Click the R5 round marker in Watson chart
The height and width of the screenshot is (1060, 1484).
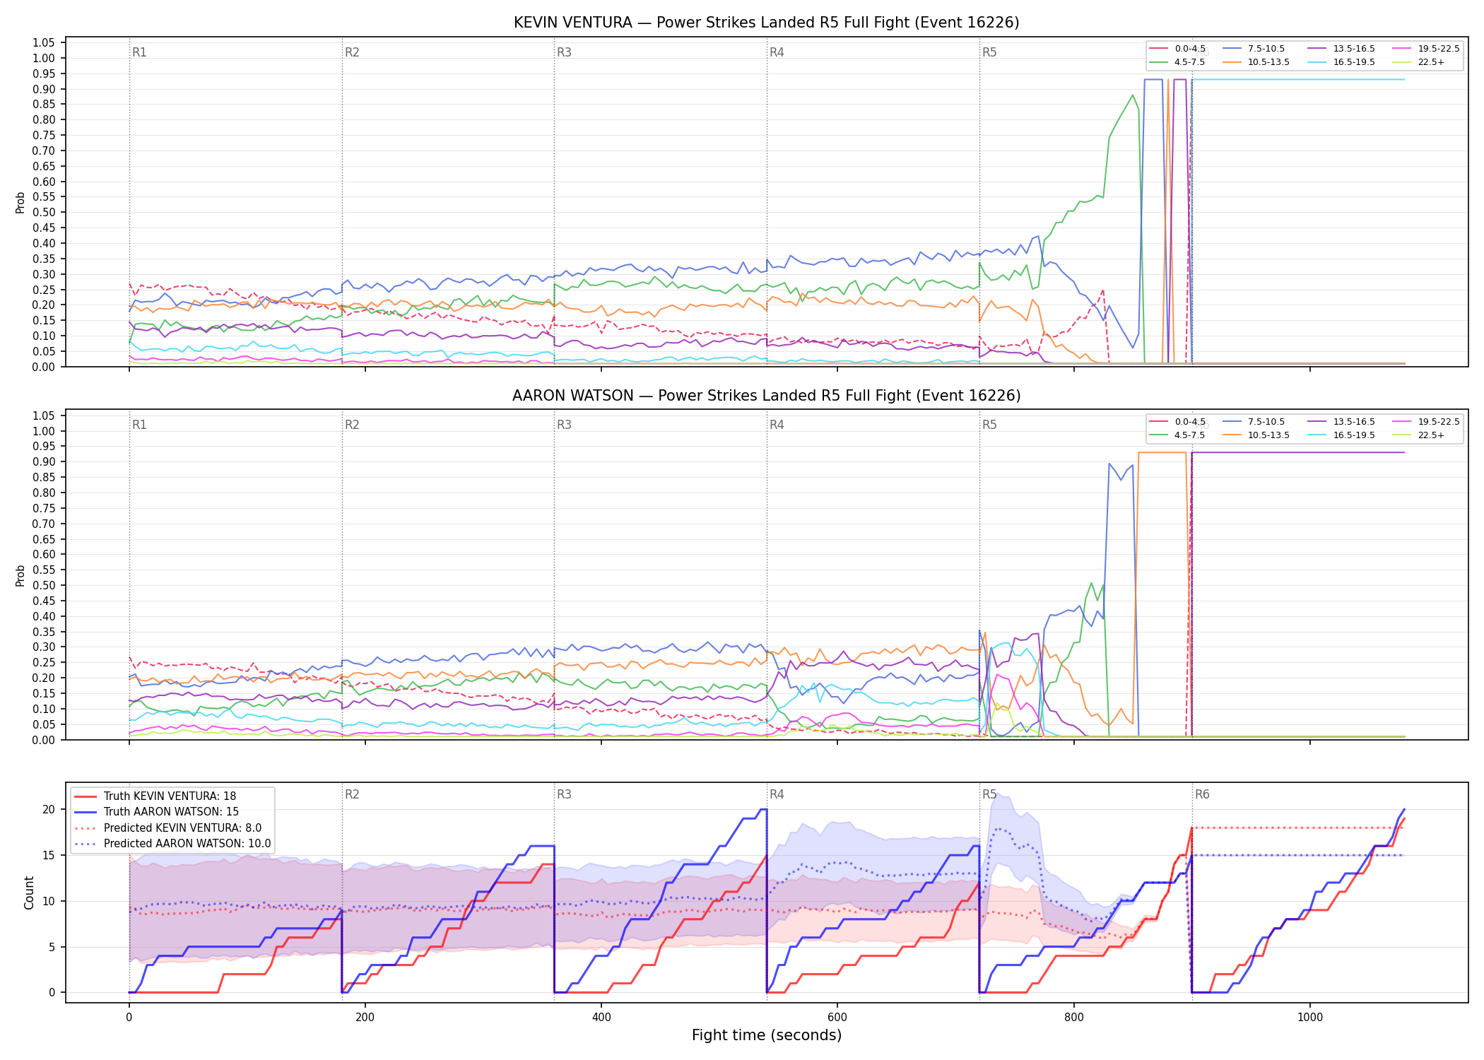[x=989, y=425]
